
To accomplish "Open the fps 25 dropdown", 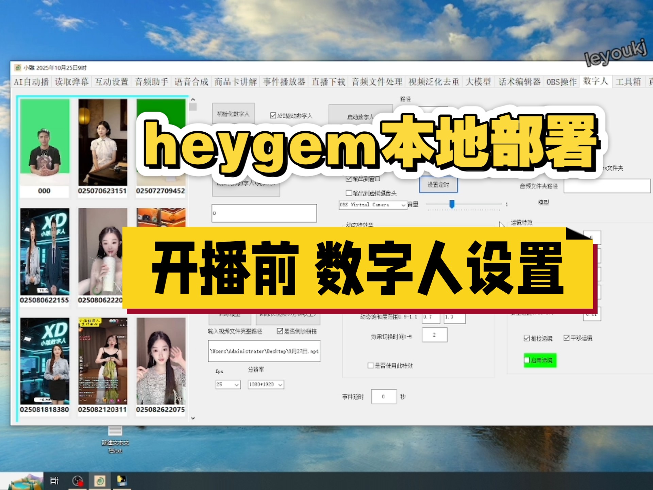I will pyautogui.click(x=228, y=385).
